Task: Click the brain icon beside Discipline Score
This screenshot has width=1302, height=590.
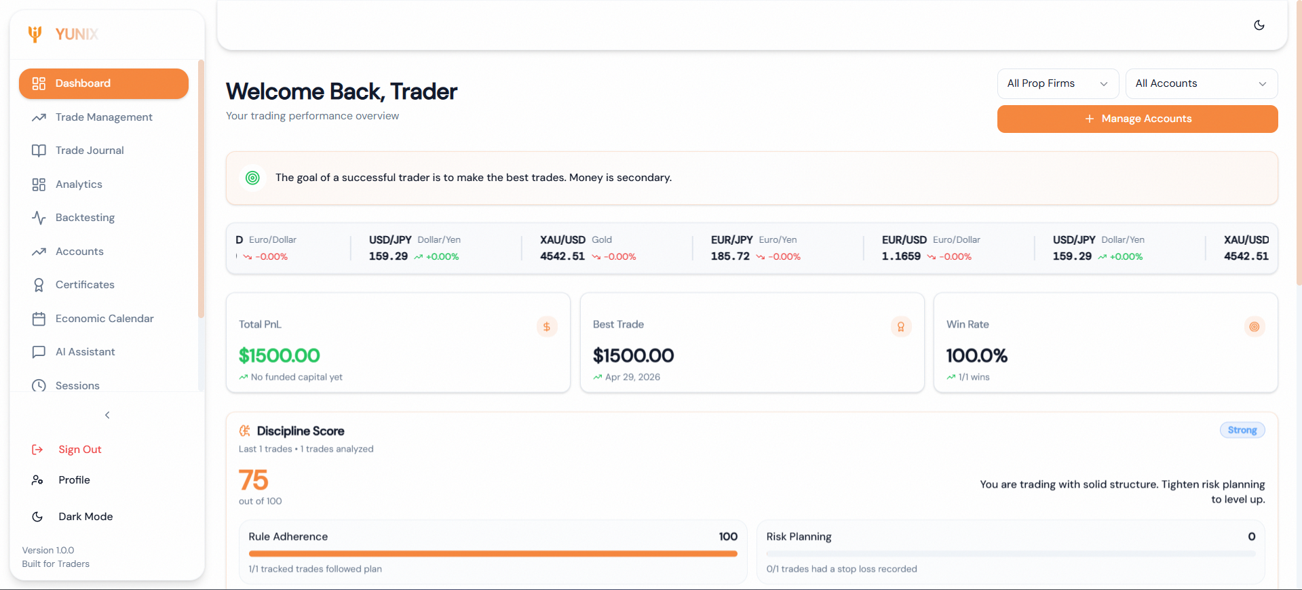Action: coord(245,431)
